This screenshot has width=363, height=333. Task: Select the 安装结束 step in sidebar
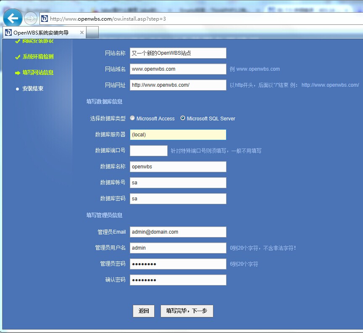coord(34,88)
